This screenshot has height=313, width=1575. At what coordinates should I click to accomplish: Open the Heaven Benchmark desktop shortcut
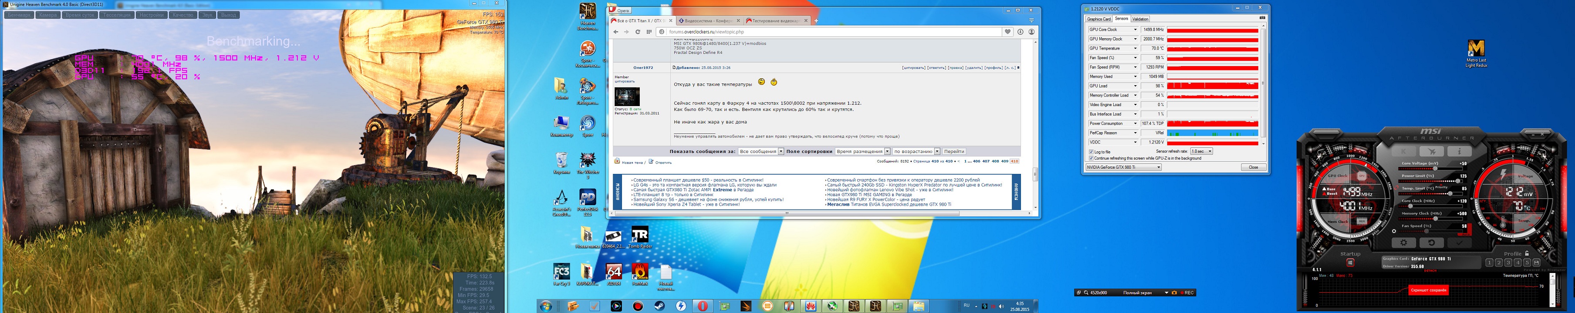point(588,17)
